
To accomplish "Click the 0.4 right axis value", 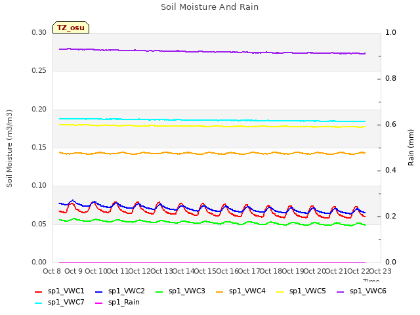I will (x=391, y=170).
